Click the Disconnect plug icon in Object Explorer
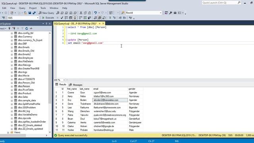This screenshot has width=254, height=143. pos(14,29)
